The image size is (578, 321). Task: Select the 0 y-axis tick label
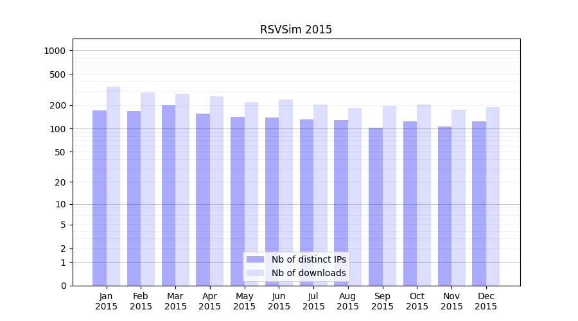pyautogui.click(x=63, y=286)
